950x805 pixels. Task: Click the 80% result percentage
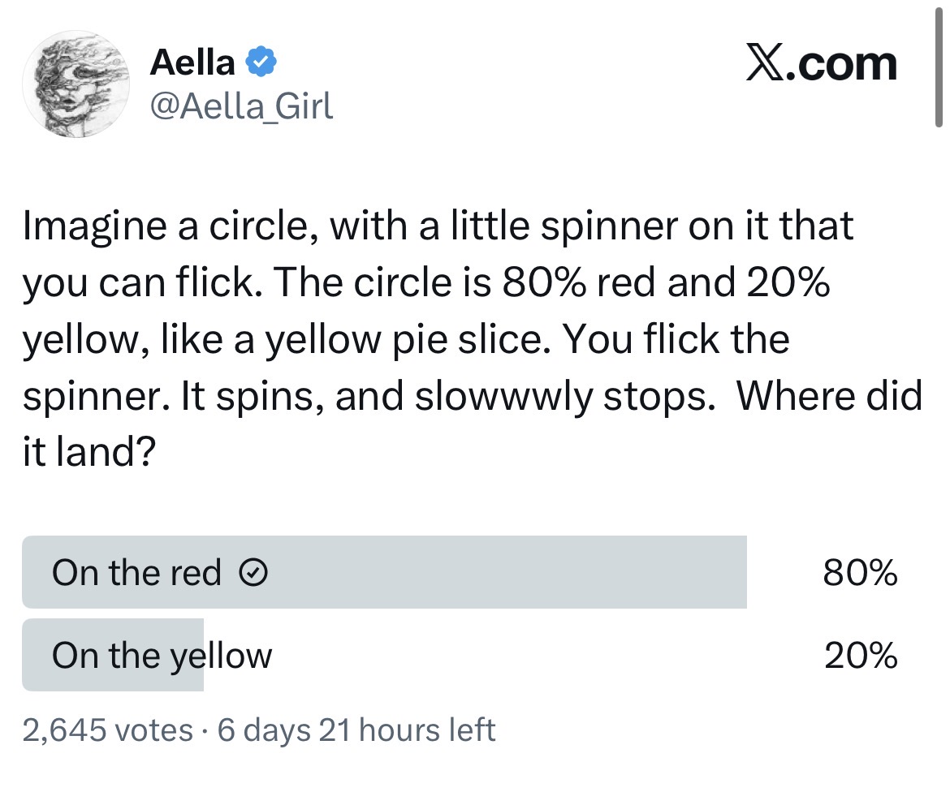click(x=860, y=574)
